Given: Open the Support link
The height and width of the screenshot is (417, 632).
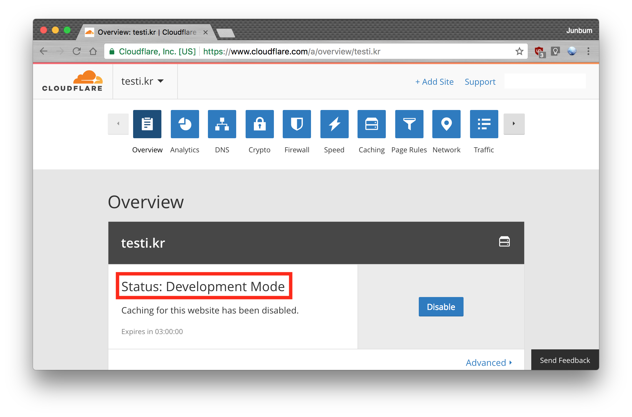Looking at the screenshot, I should coord(480,82).
